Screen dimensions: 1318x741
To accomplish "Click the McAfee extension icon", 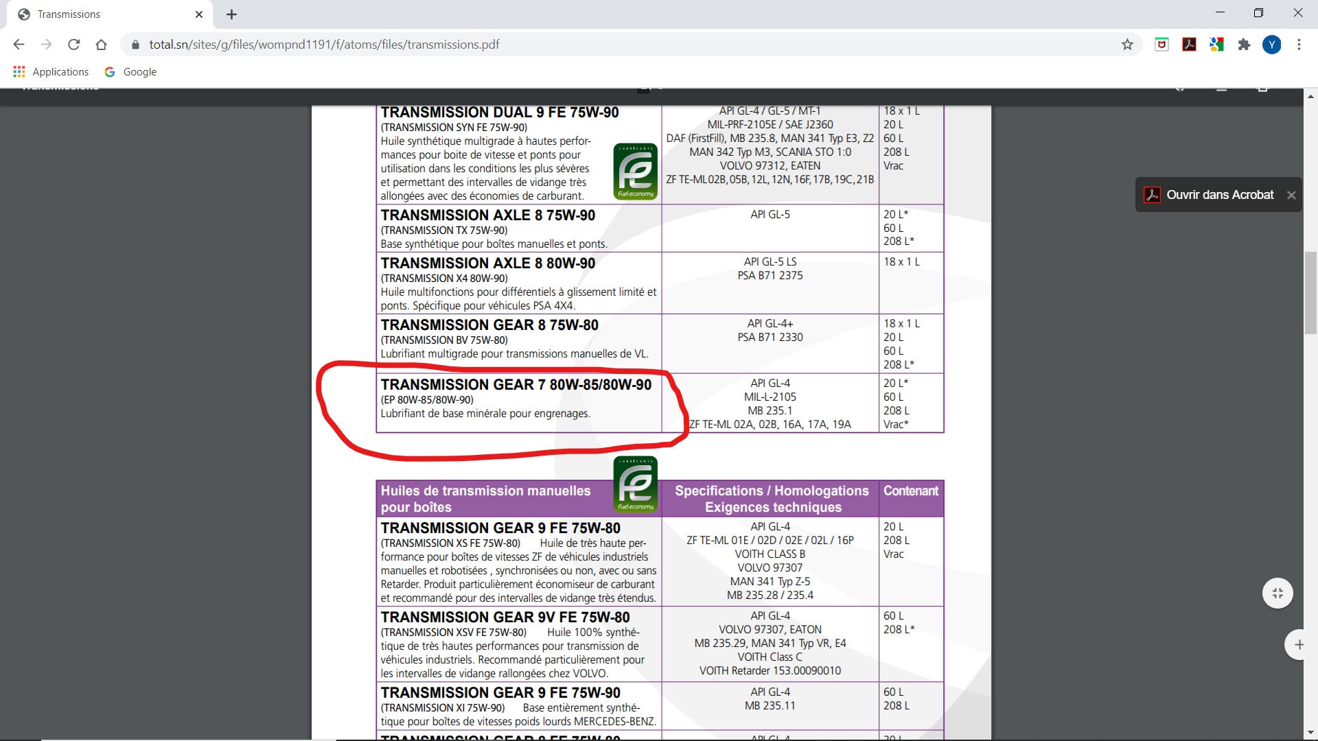I will point(1161,45).
